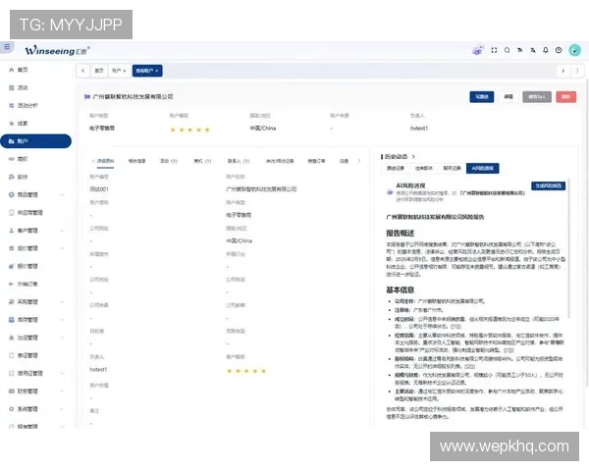589x471 pixels.
Task: Open 外销订单 in the sidebar
Action: tap(27, 284)
